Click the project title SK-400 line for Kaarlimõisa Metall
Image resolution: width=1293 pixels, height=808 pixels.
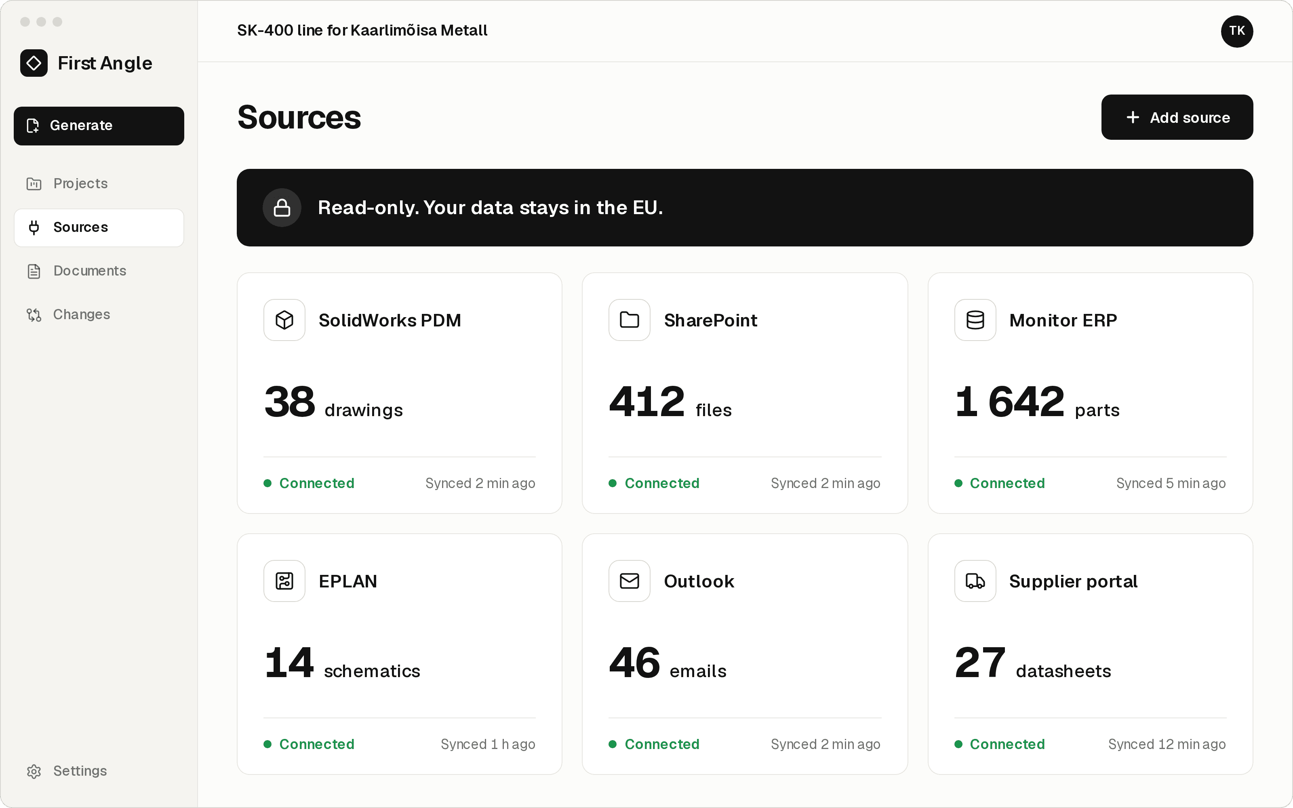pyautogui.click(x=362, y=30)
